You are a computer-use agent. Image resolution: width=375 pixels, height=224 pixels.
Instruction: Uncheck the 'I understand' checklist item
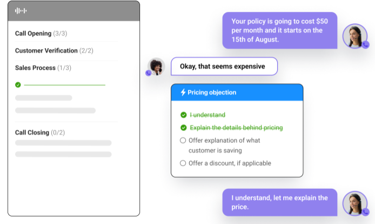tap(183, 115)
